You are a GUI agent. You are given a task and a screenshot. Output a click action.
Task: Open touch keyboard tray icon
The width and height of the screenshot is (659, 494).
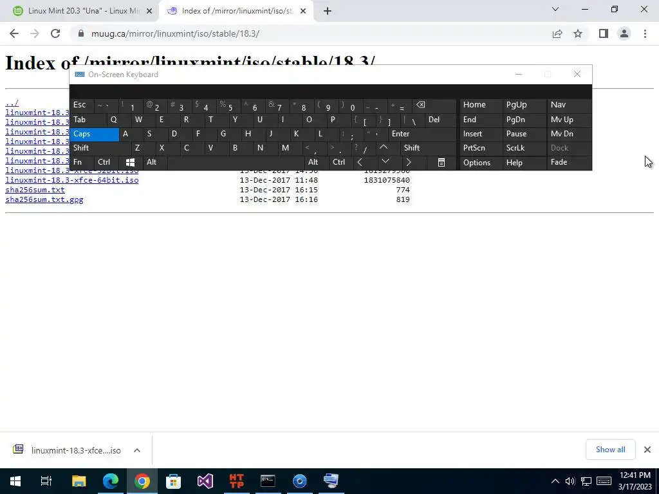click(x=604, y=481)
